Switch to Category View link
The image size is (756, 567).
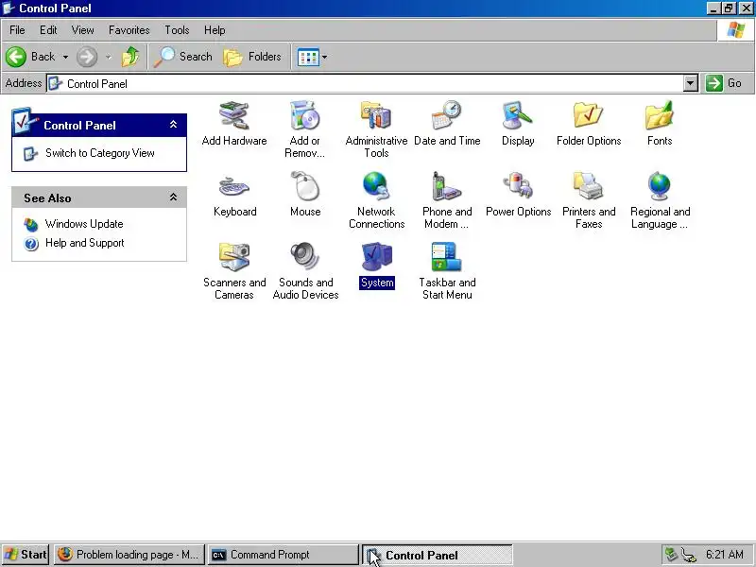tap(100, 153)
